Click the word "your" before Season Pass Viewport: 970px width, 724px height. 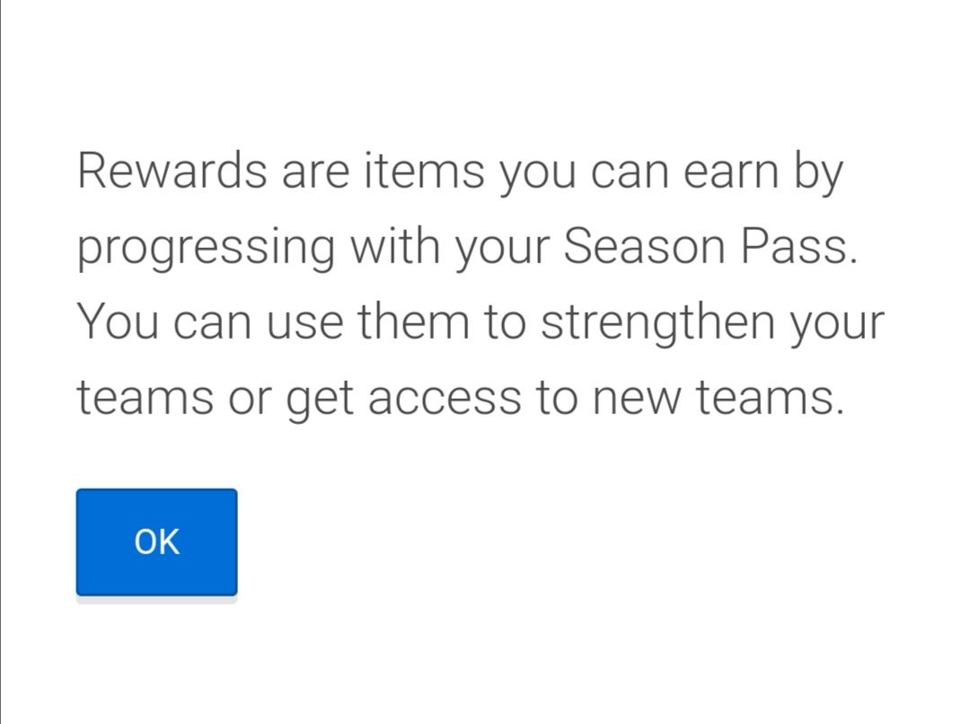[x=503, y=250]
